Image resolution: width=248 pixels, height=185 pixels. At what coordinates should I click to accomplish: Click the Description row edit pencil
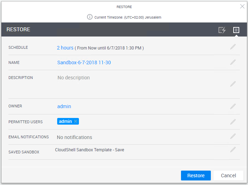(x=233, y=84)
